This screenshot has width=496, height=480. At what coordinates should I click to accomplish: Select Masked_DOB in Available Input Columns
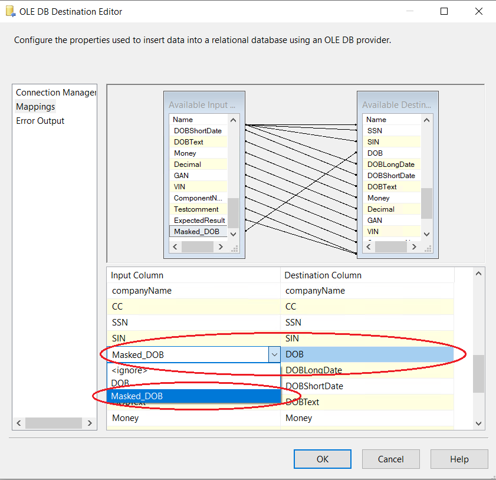click(196, 232)
